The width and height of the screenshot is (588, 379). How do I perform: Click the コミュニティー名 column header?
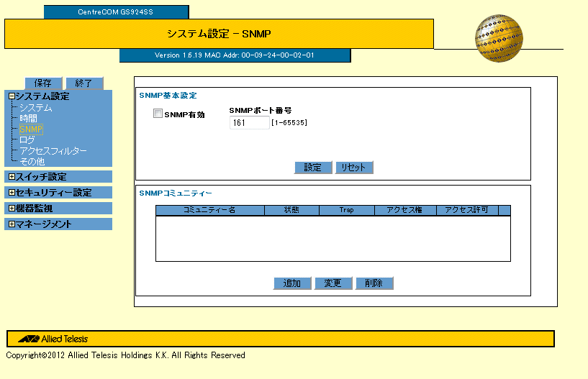tap(209, 210)
